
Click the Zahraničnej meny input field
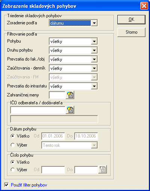point(57,95)
